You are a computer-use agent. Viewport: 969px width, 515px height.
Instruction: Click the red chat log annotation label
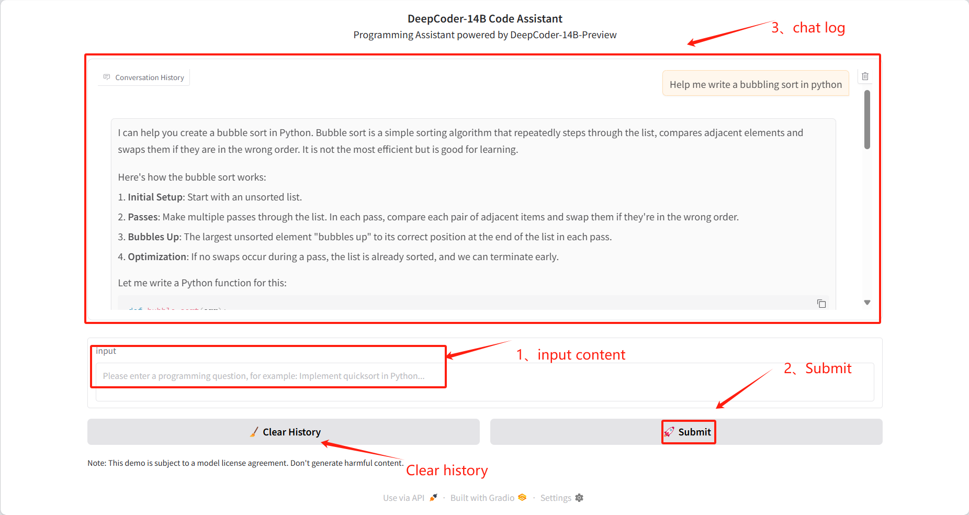click(818, 28)
